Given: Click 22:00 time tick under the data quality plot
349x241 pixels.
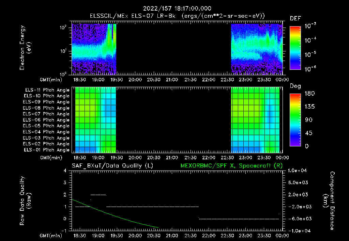Looking at the screenshot, I should 209,236.
